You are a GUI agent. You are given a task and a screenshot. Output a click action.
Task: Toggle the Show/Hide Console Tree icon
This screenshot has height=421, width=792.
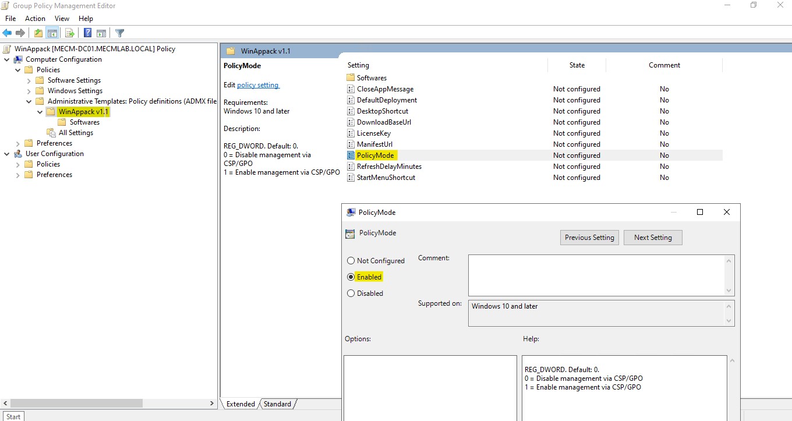point(52,33)
